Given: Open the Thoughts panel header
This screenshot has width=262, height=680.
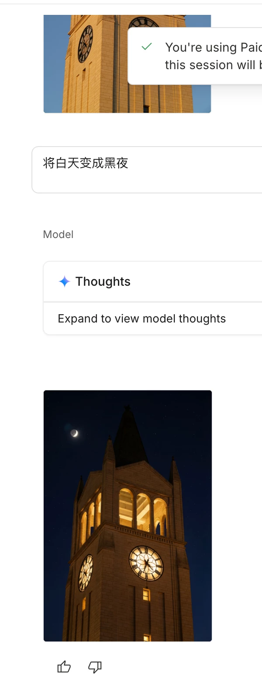Looking at the screenshot, I should (x=153, y=281).
